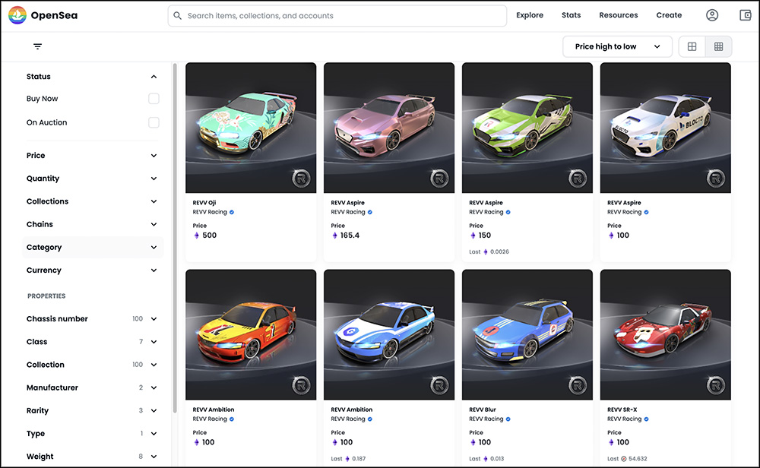Open the wallet icon in header
760x468 pixels.
(746, 15)
